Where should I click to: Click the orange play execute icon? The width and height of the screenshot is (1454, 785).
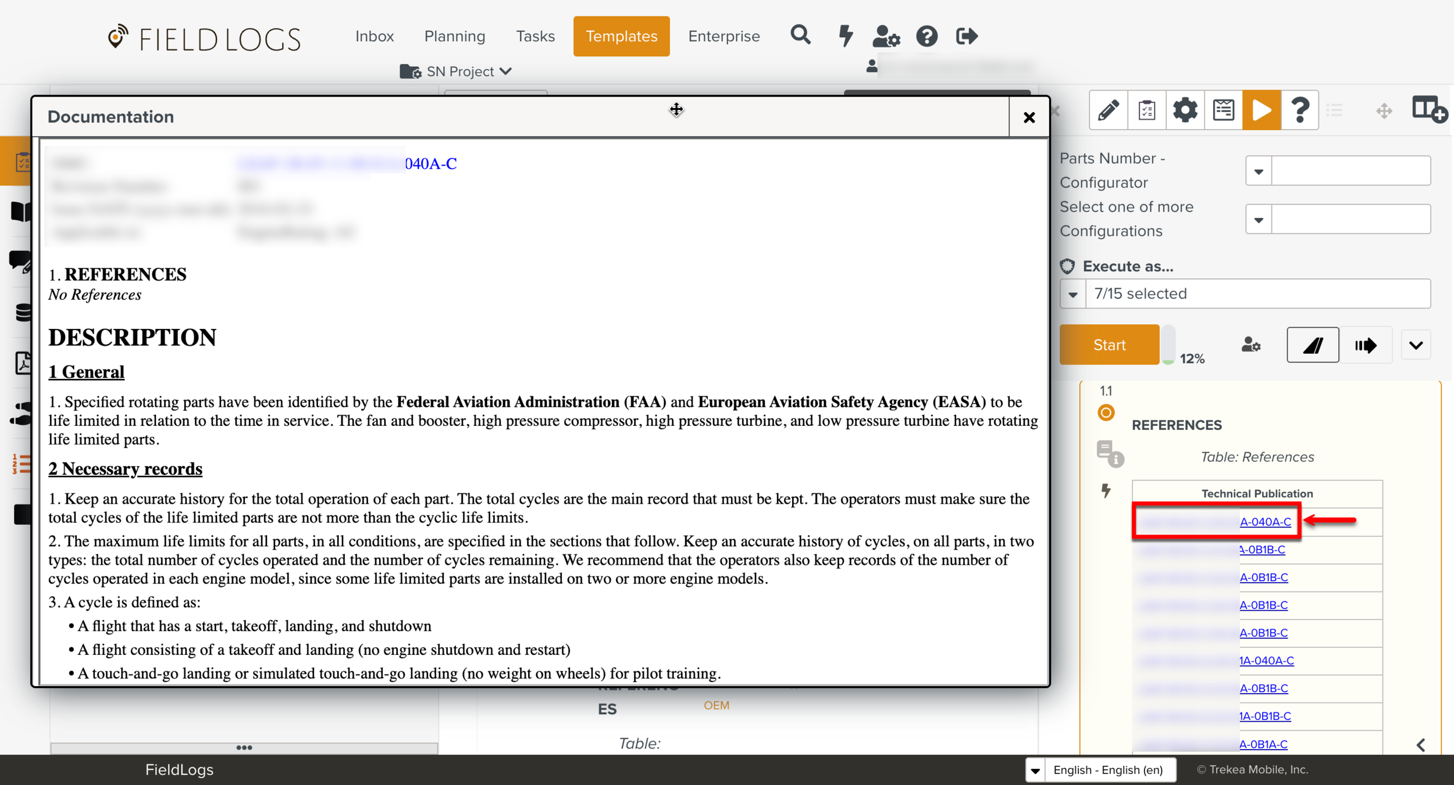pos(1261,110)
